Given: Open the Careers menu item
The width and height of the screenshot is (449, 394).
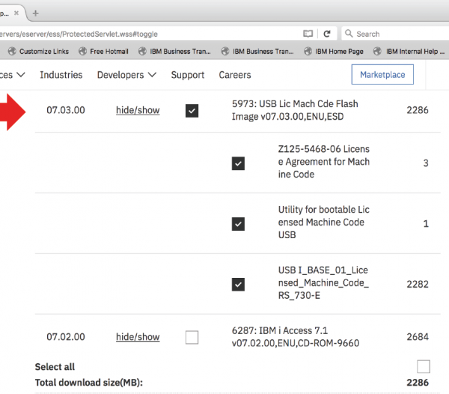Looking at the screenshot, I should [235, 75].
